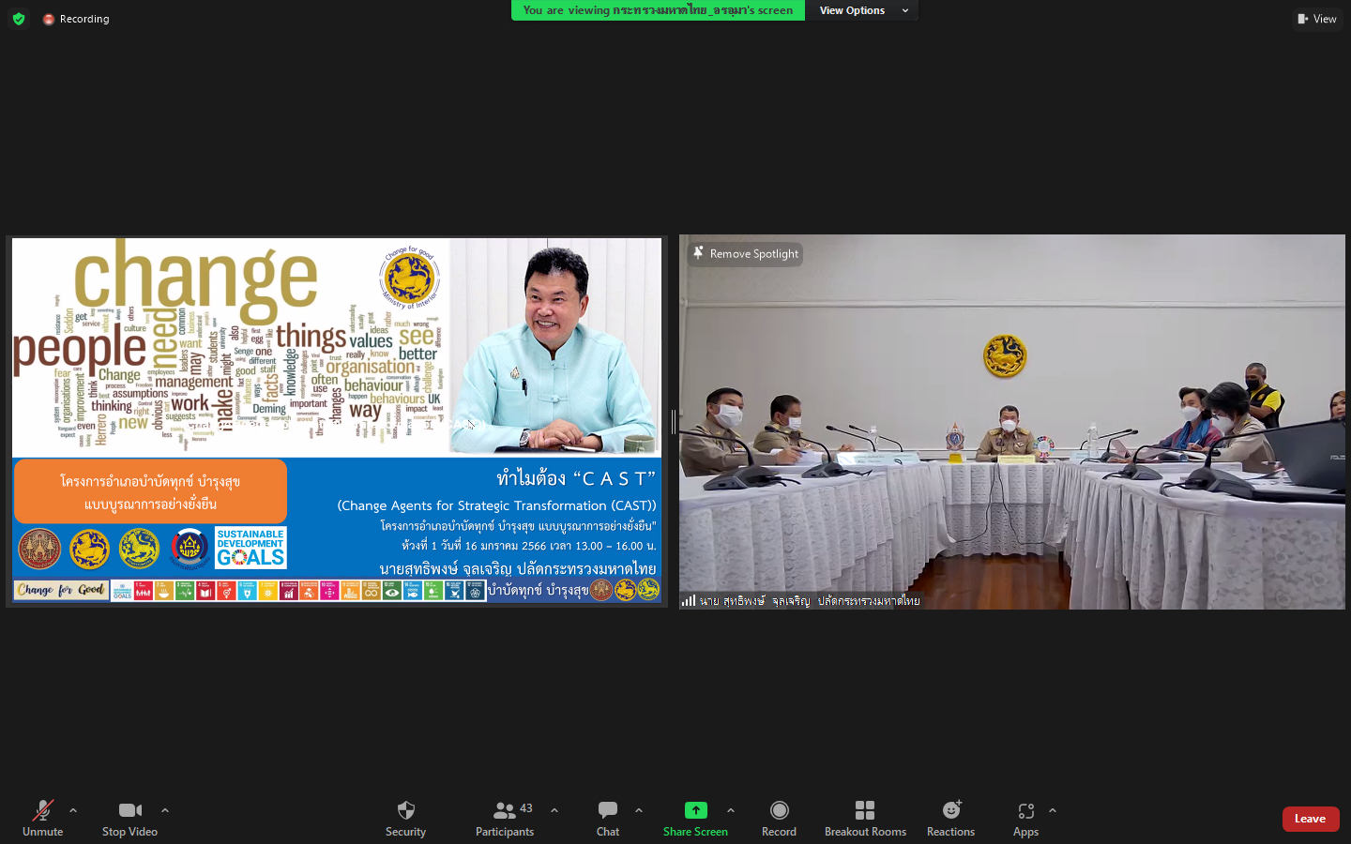Click the green Share Screen icon
This screenshot has height=844, width=1351.
point(695,810)
